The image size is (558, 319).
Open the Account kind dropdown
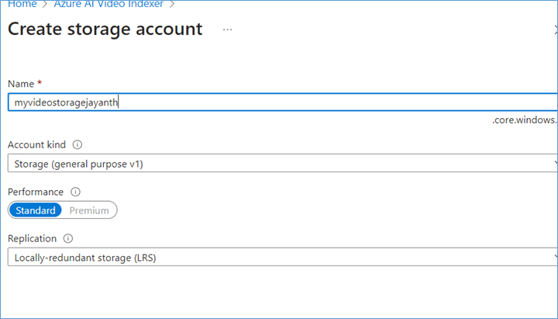tap(283, 163)
